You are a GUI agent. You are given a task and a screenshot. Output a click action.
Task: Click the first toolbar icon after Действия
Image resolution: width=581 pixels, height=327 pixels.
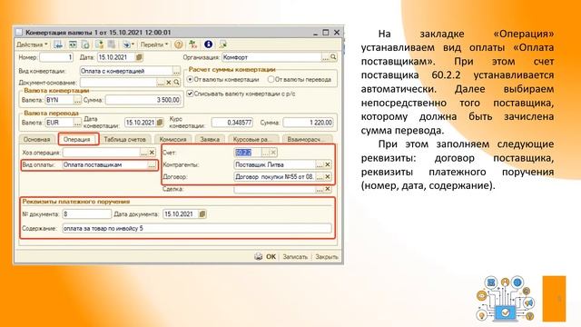pyautogui.click(x=58, y=45)
